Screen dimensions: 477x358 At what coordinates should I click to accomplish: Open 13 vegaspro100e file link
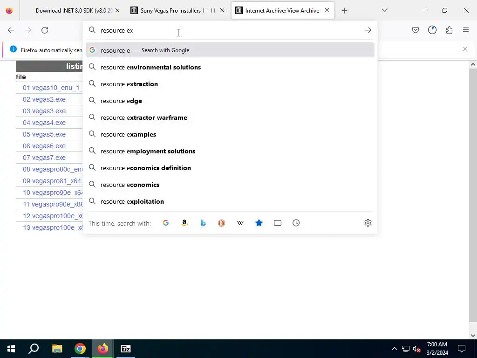[x=52, y=227]
